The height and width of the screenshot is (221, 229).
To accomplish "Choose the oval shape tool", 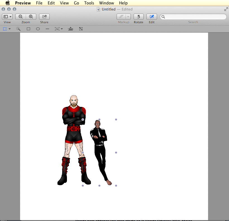I will point(38,29).
